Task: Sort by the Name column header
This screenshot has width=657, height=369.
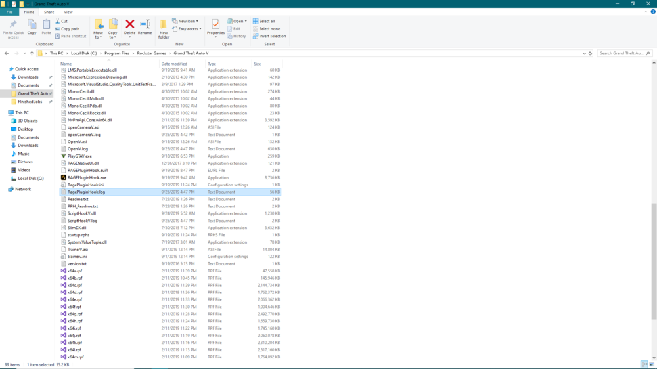Action: [x=109, y=64]
